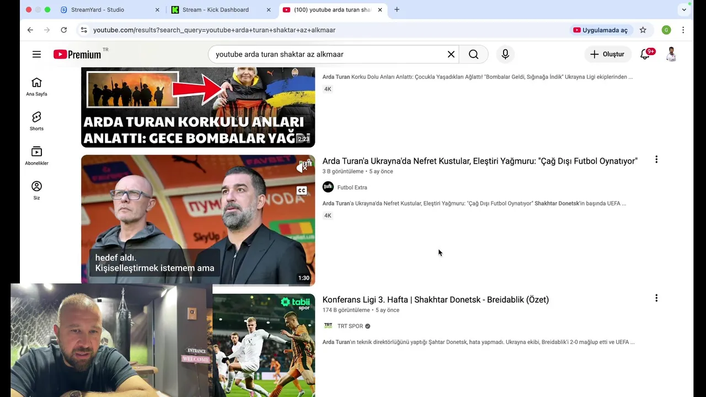This screenshot has height=397, width=706.
Task: Start voice search with microphone icon
Action: pyautogui.click(x=505, y=54)
